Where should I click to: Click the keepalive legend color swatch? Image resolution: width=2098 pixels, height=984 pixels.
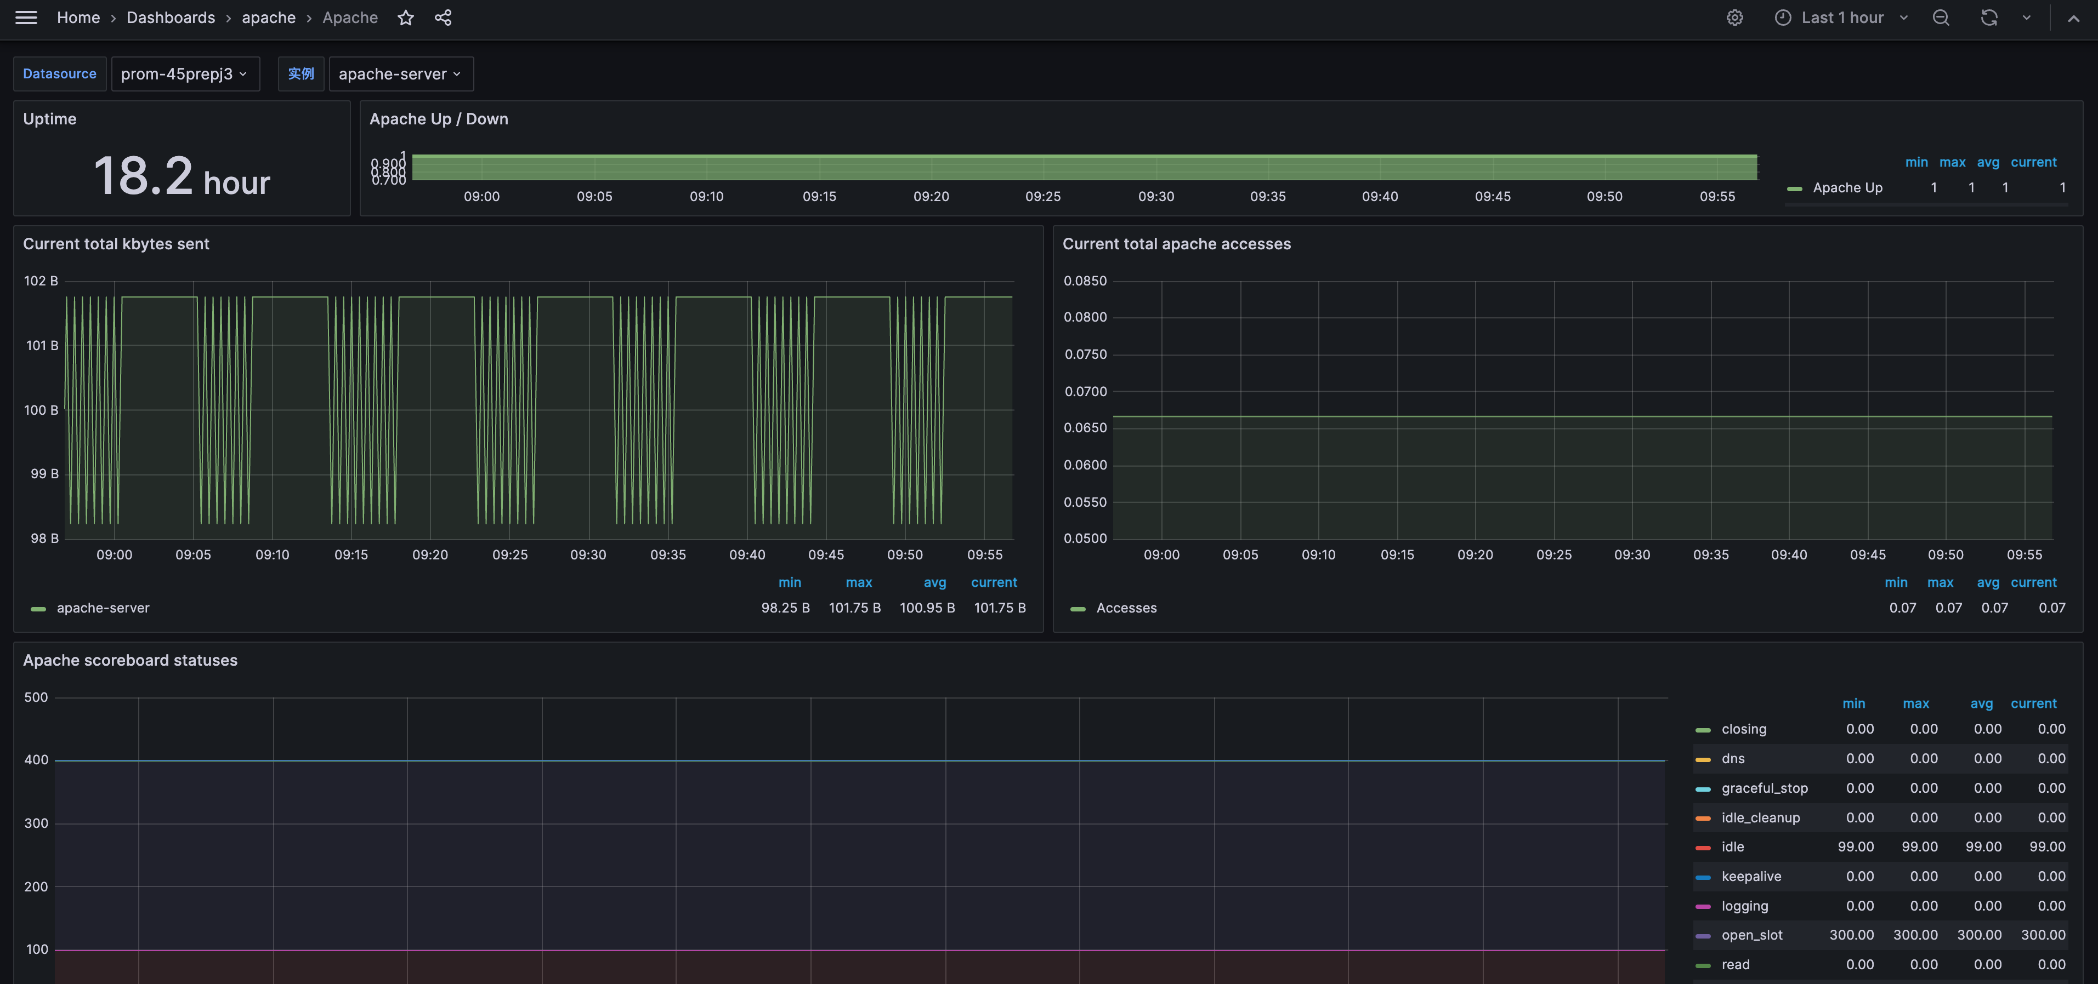tap(1703, 877)
